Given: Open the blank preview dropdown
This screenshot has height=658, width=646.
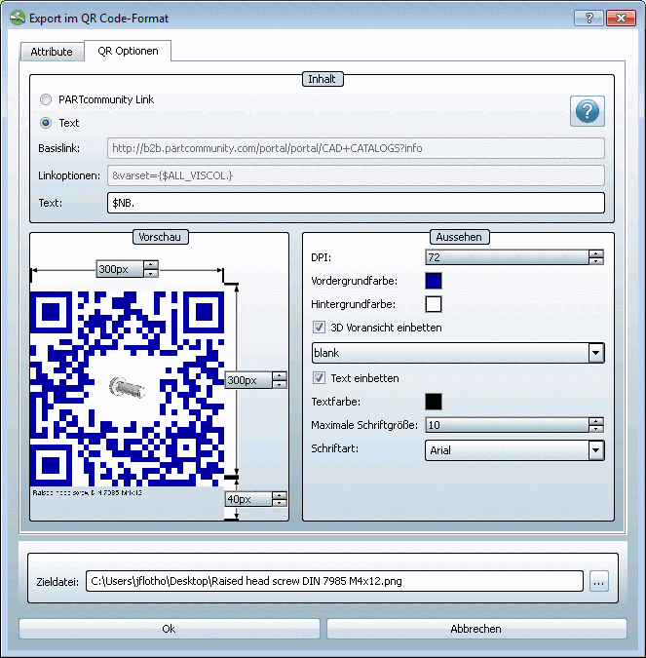Looking at the screenshot, I should (x=596, y=353).
